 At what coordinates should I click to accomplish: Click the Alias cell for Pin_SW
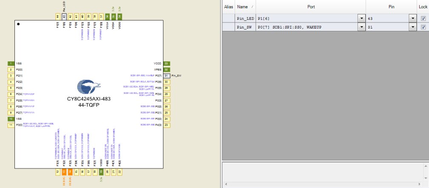click(x=229, y=27)
